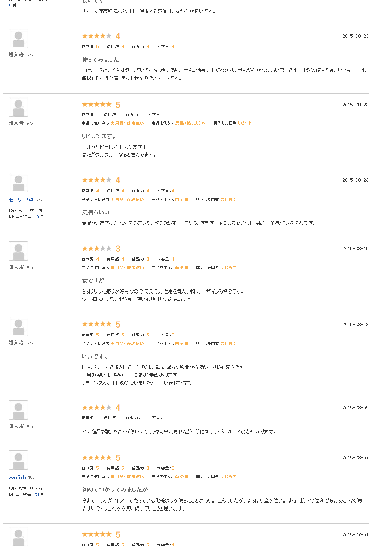The height and width of the screenshot is (546, 374).
Task: Click モーリー54's profile avatar image
Action: point(18,182)
